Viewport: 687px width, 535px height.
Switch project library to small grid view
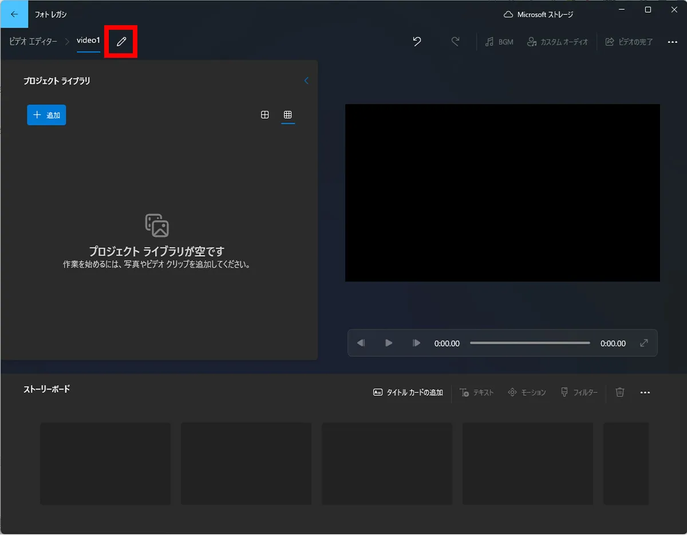pos(288,115)
